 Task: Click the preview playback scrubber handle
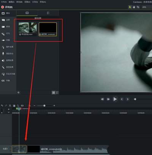point(135,99)
